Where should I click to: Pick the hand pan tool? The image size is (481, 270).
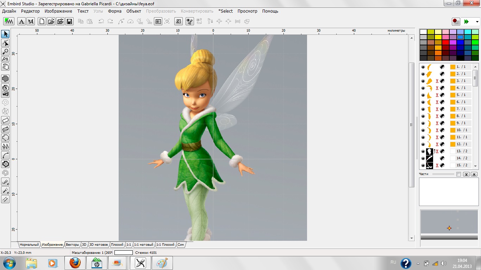tap(5, 67)
